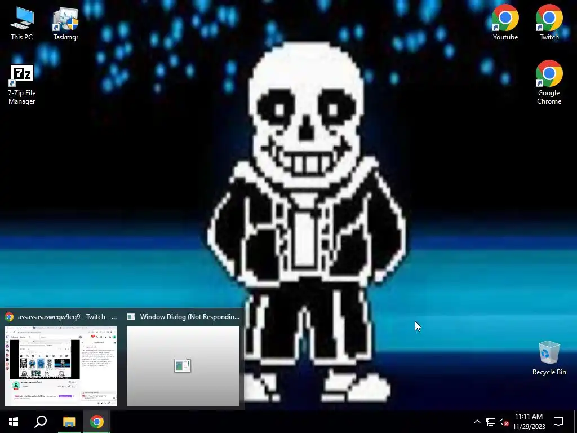Open the Google Chrome desktop shortcut
This screenshot has height=433, width=577.
click(x=549, y=82)
